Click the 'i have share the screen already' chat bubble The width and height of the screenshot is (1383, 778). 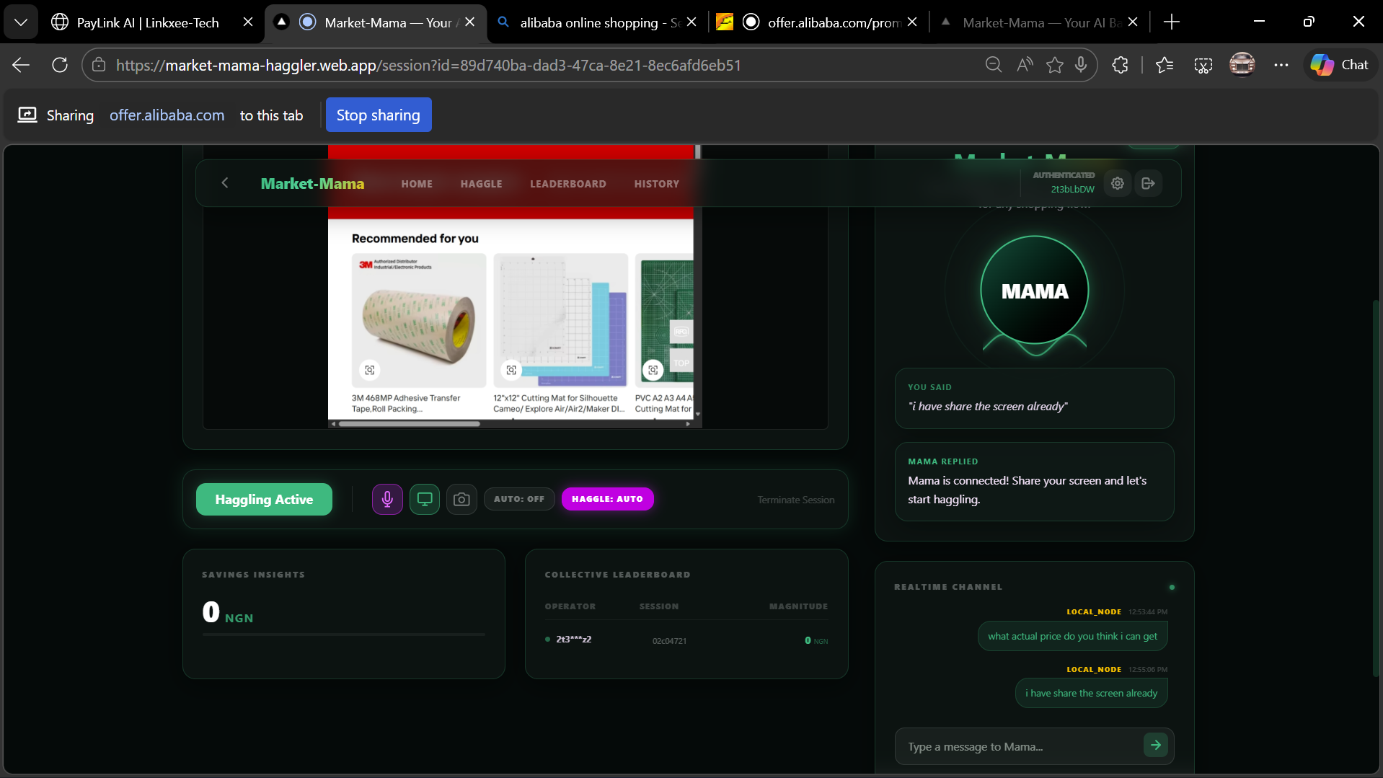1091,693
